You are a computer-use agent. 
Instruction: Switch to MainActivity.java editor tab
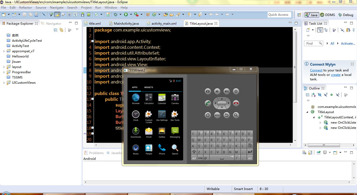(124, 23)
